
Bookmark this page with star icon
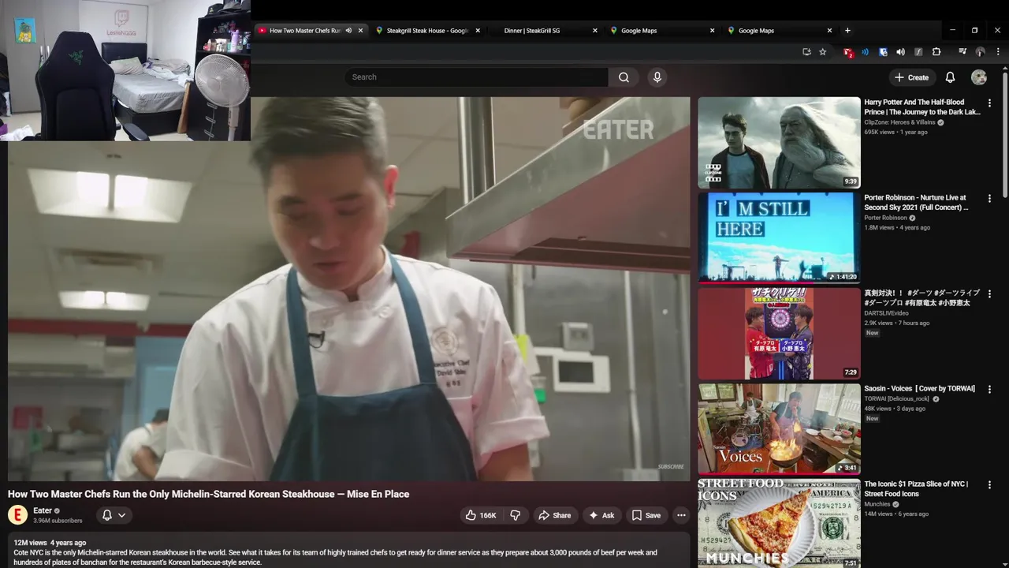(823, 52)
